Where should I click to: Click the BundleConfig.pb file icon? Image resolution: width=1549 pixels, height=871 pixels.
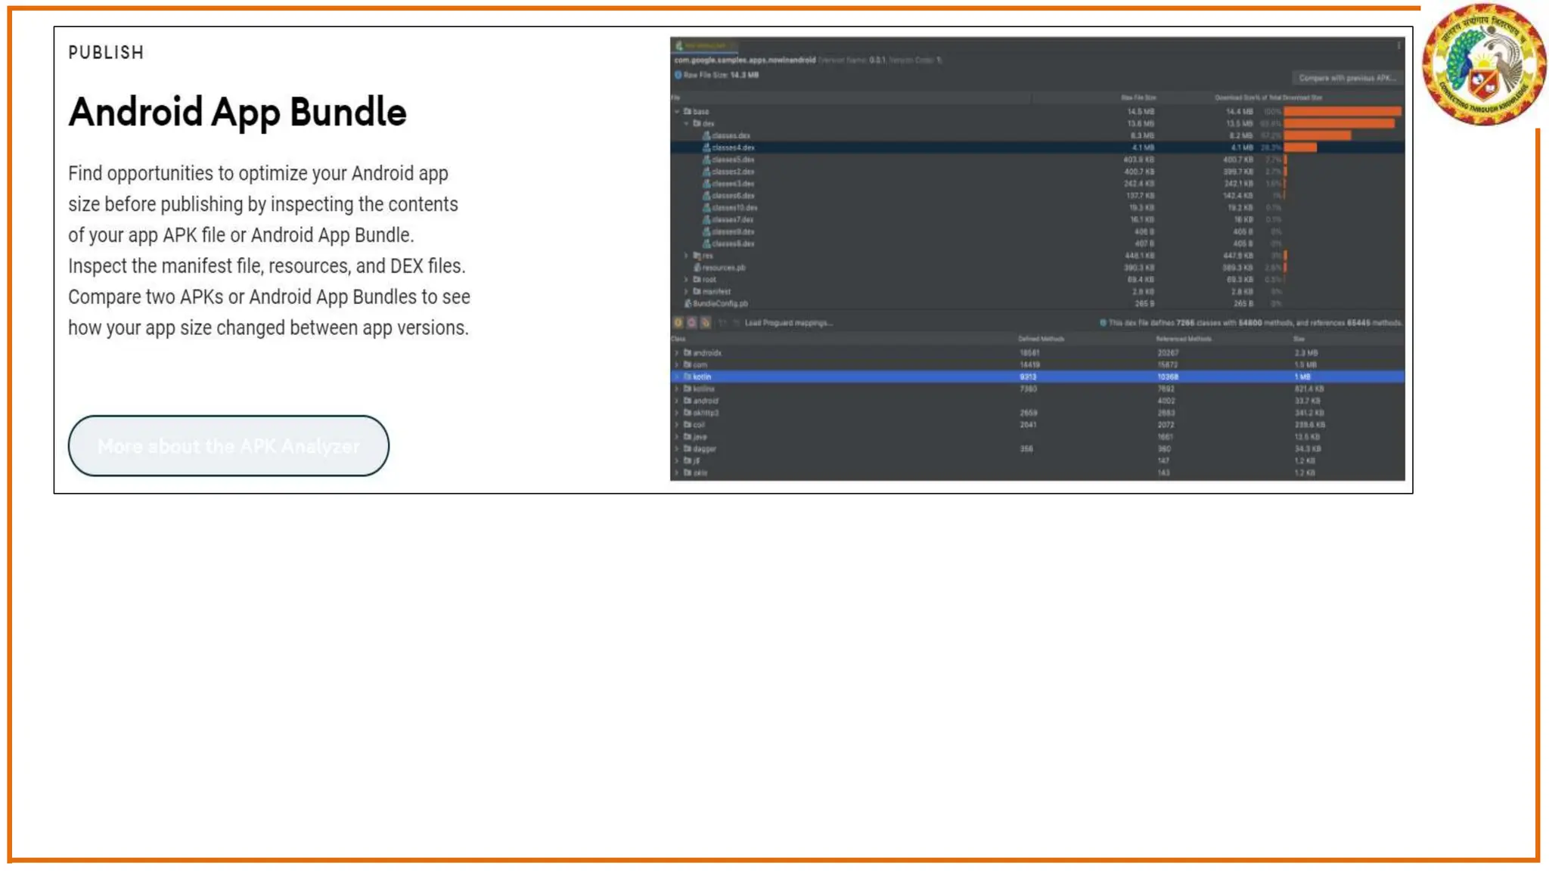tap(688, 304)
